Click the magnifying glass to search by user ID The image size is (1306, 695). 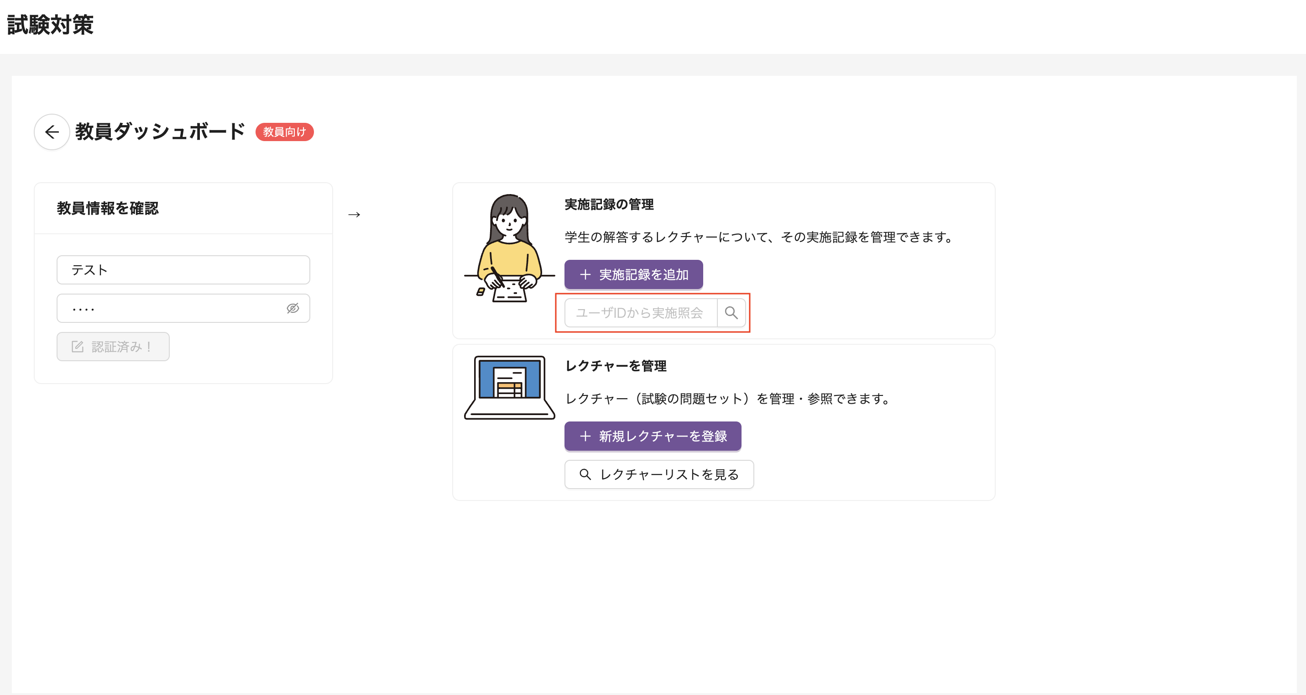(x=731, y=312)
